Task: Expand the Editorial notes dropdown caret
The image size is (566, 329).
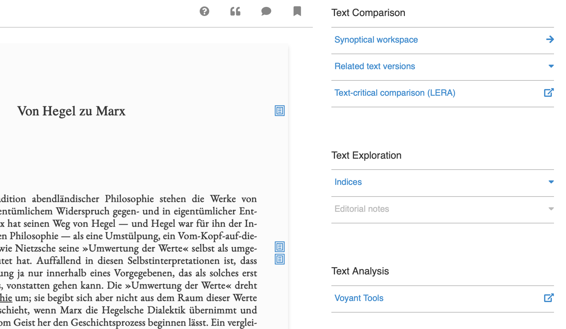Action: [x=551, y=209]
